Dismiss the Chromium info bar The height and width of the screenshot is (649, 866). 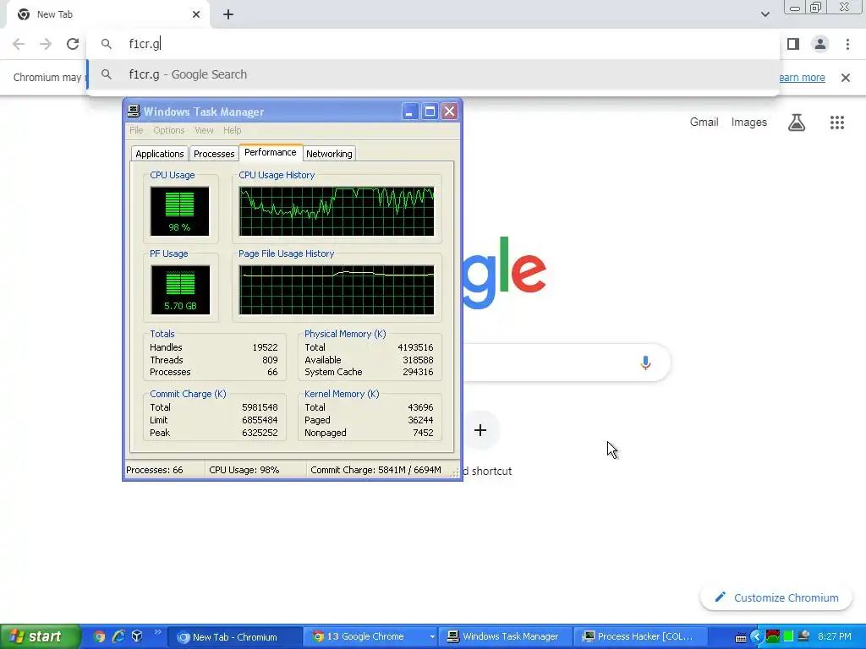tap(846, 78)
